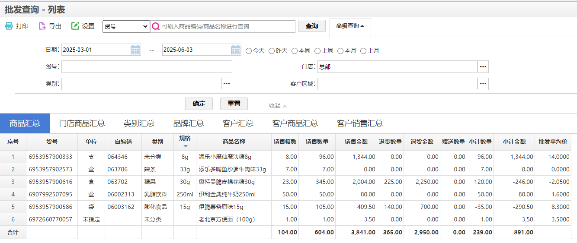Switch to the 类别汇总 tab
The width and height of the screenshot is (577, 243).
[x=139, y=123]
